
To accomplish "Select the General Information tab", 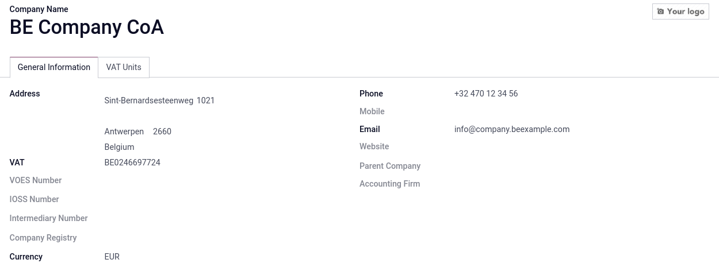I will 54,67.
